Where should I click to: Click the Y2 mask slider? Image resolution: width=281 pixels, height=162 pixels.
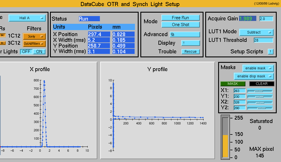260,108
